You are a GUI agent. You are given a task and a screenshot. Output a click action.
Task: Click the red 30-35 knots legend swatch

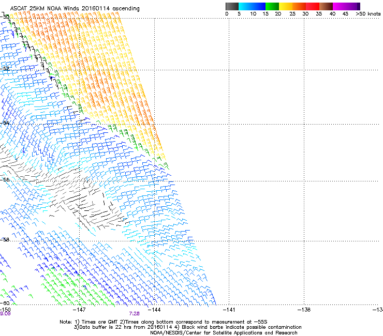(313, 6)
